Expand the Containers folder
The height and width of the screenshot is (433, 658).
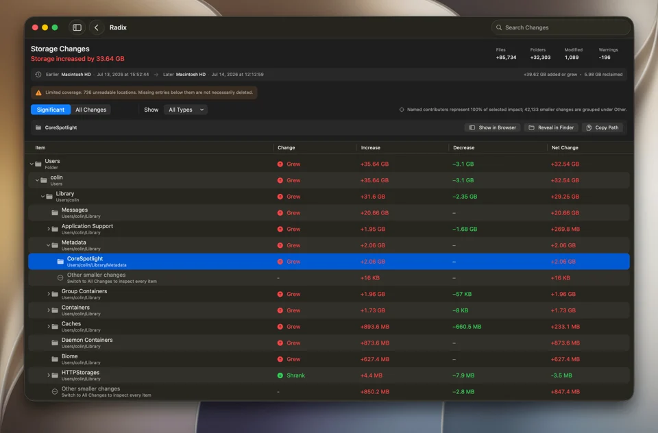click(48, 310)
